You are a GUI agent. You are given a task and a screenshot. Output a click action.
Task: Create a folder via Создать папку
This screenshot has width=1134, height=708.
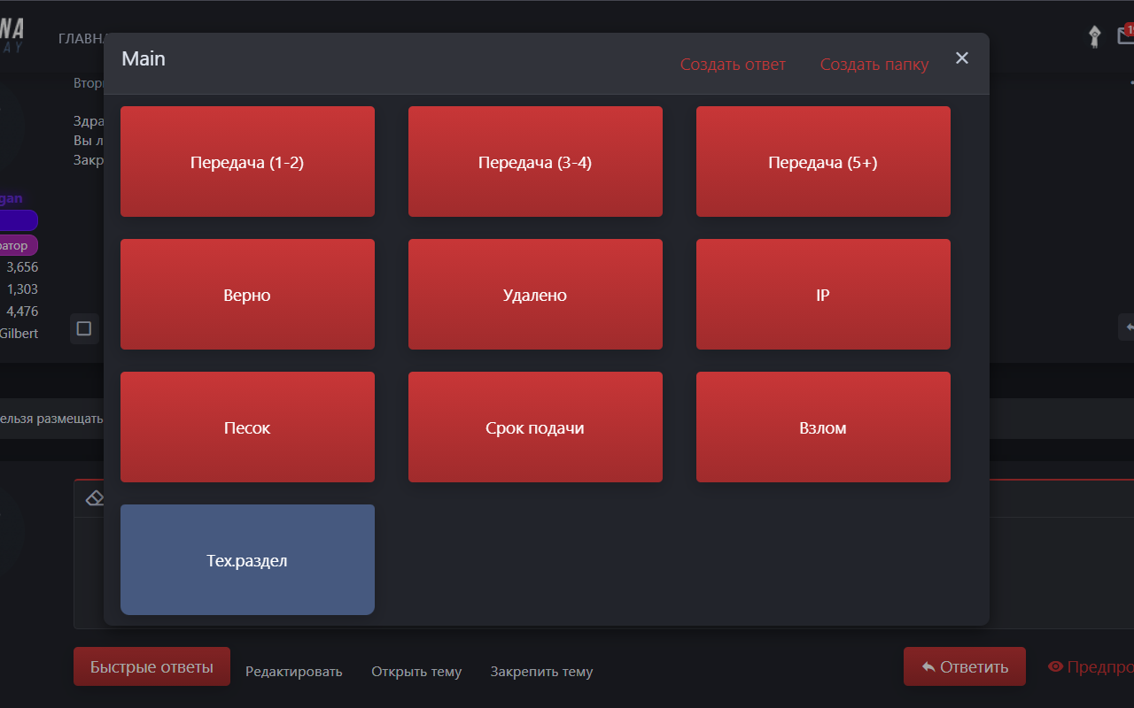point(874,64)
